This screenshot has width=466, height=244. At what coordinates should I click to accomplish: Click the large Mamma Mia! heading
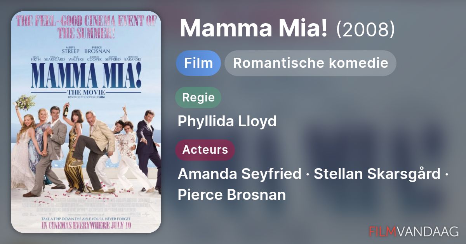[253, 28]
